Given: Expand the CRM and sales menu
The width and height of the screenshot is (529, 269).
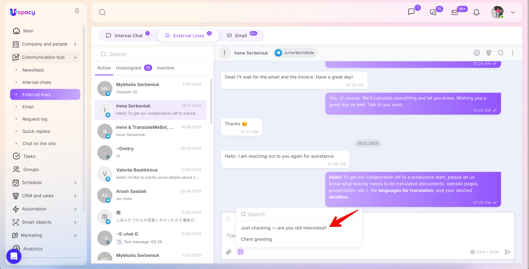Looking at the screenshot, I should coord(75,196).
